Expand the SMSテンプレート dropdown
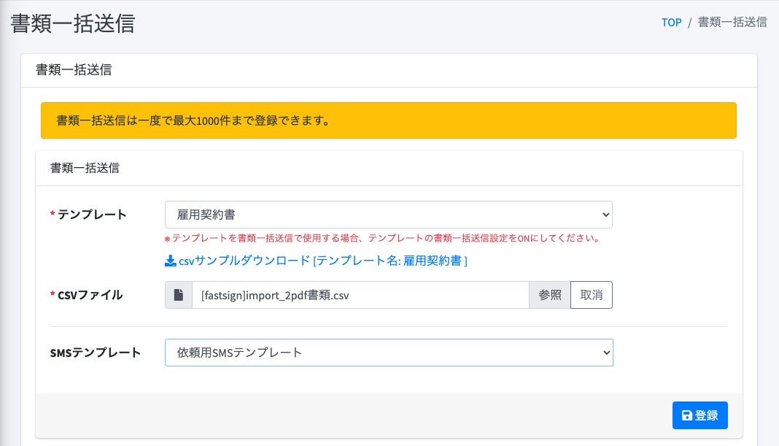 (x=388, y=353)
